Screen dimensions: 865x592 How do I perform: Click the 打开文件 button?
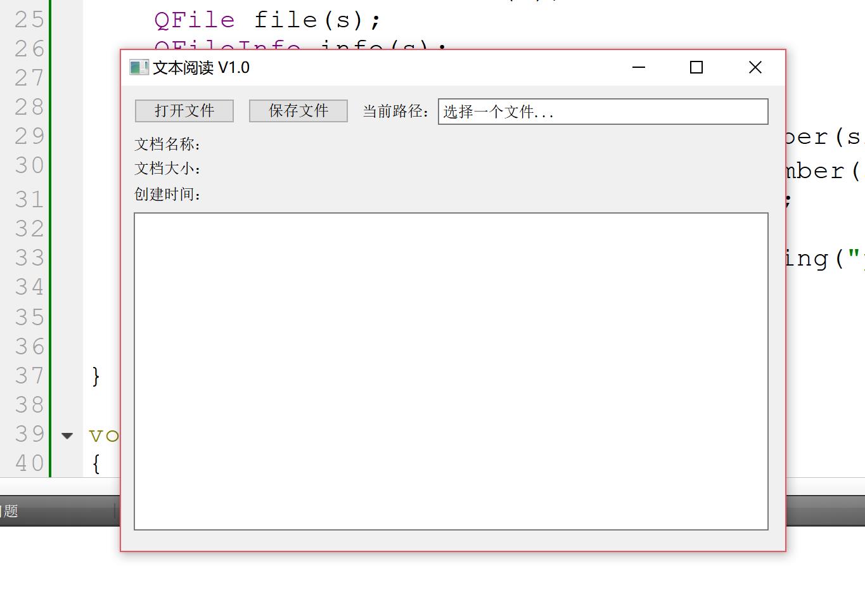pos(184,111)
